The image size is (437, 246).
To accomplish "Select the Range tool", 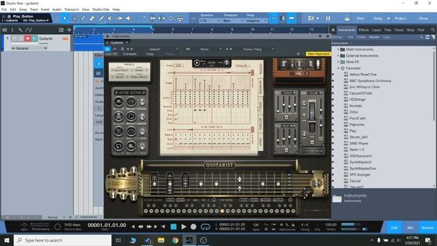I will [x=74, y=18].
